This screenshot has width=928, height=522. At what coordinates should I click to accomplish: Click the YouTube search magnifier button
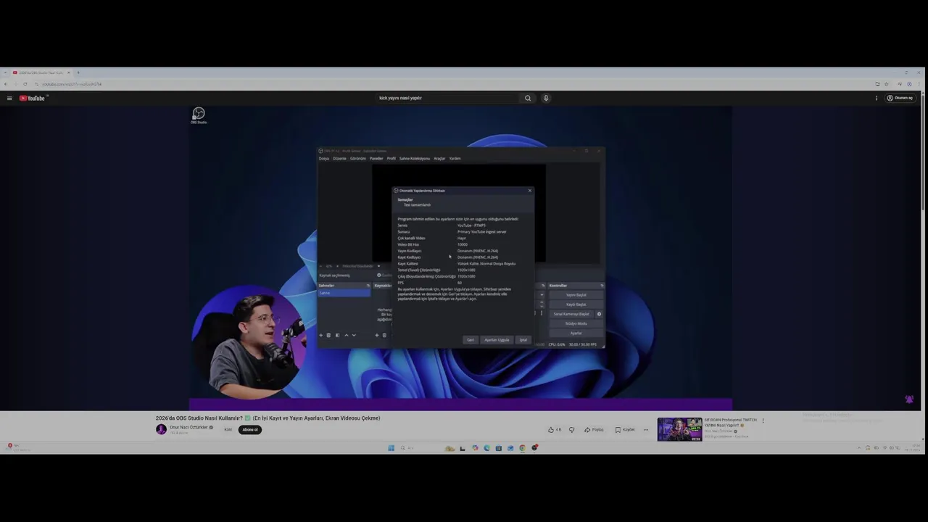point(528,98)
